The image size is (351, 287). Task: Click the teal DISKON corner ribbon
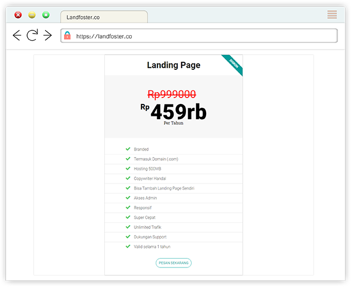(233, 63)
